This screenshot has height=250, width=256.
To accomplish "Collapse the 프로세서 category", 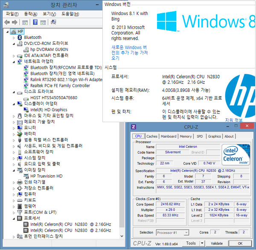I will coord(14,219).
